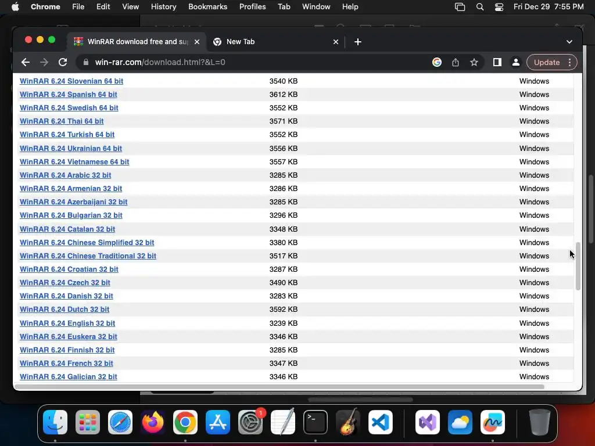Launch GarageBand from the Dock
The height and width of the screenshot is (446, 595).
[x=348, y=422]
